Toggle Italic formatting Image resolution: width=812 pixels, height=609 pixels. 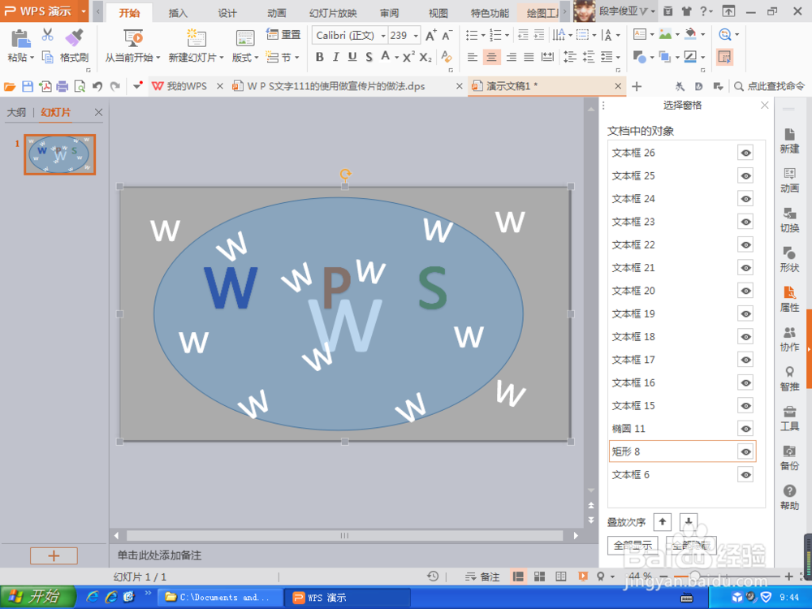[x=336, y=57]
